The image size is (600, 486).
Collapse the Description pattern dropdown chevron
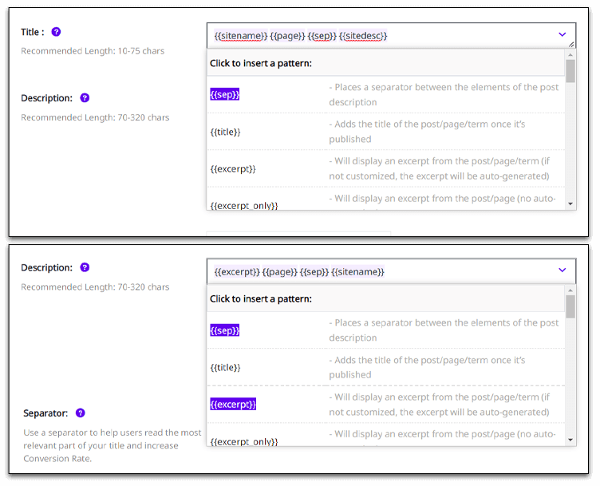coord(562,271)
